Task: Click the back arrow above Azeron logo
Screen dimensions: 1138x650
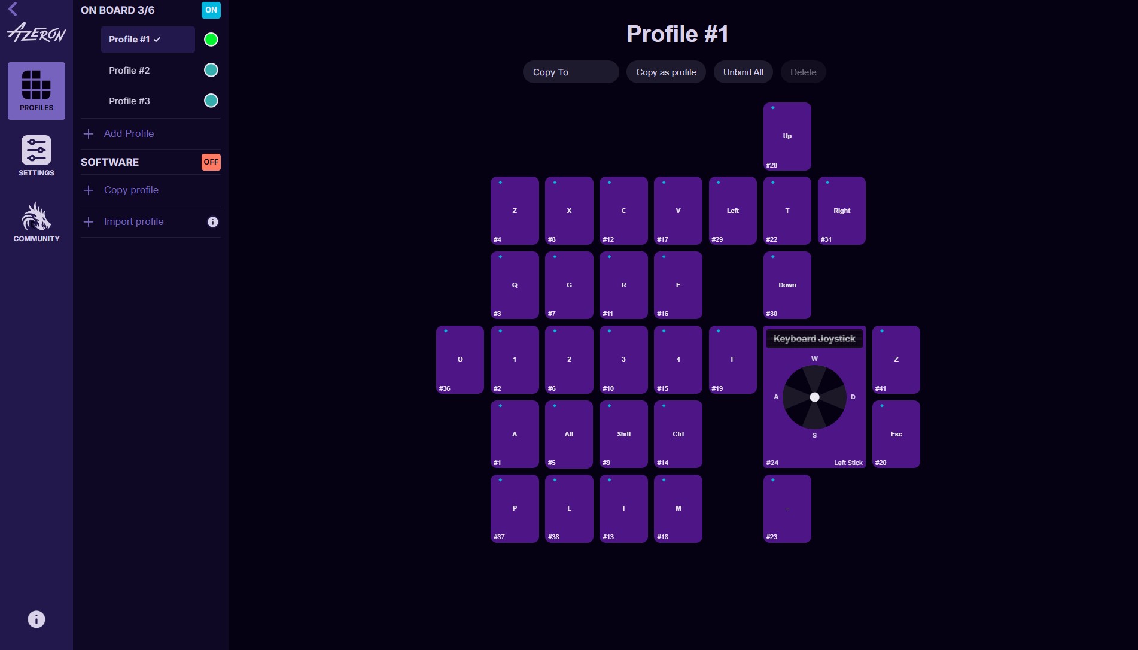Action: [x=13, y=8]
